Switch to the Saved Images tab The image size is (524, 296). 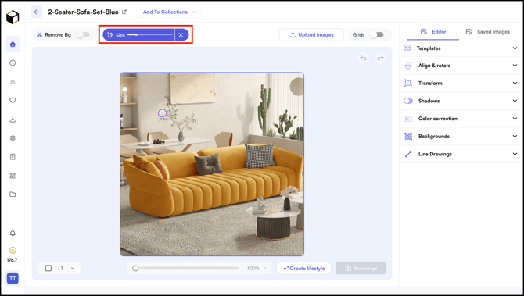(x=488, y=32)
